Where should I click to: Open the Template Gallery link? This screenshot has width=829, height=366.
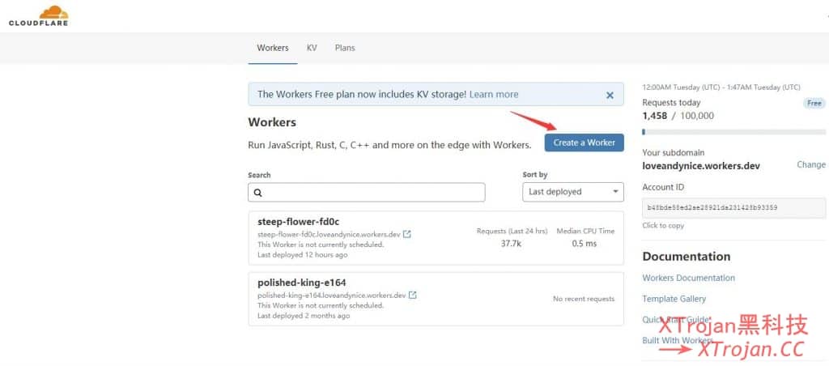(x=674, y=299)
